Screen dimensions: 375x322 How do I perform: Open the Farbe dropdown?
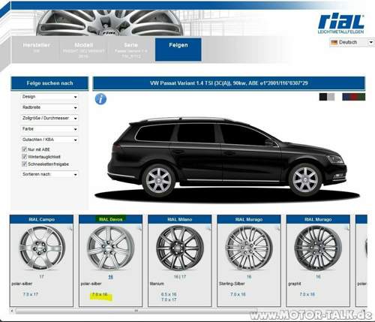(x=49, y=129)
